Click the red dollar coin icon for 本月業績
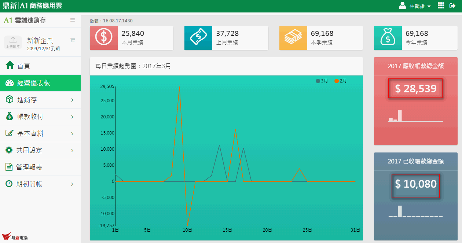 (x=104, y=38)
